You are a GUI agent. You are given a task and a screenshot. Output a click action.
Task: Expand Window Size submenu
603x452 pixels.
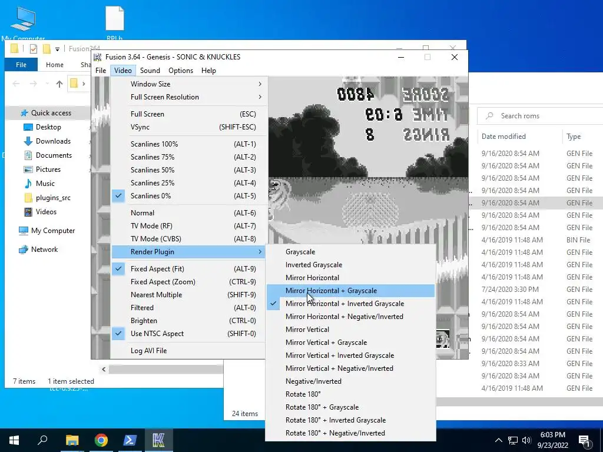click(x=188, y=84)
